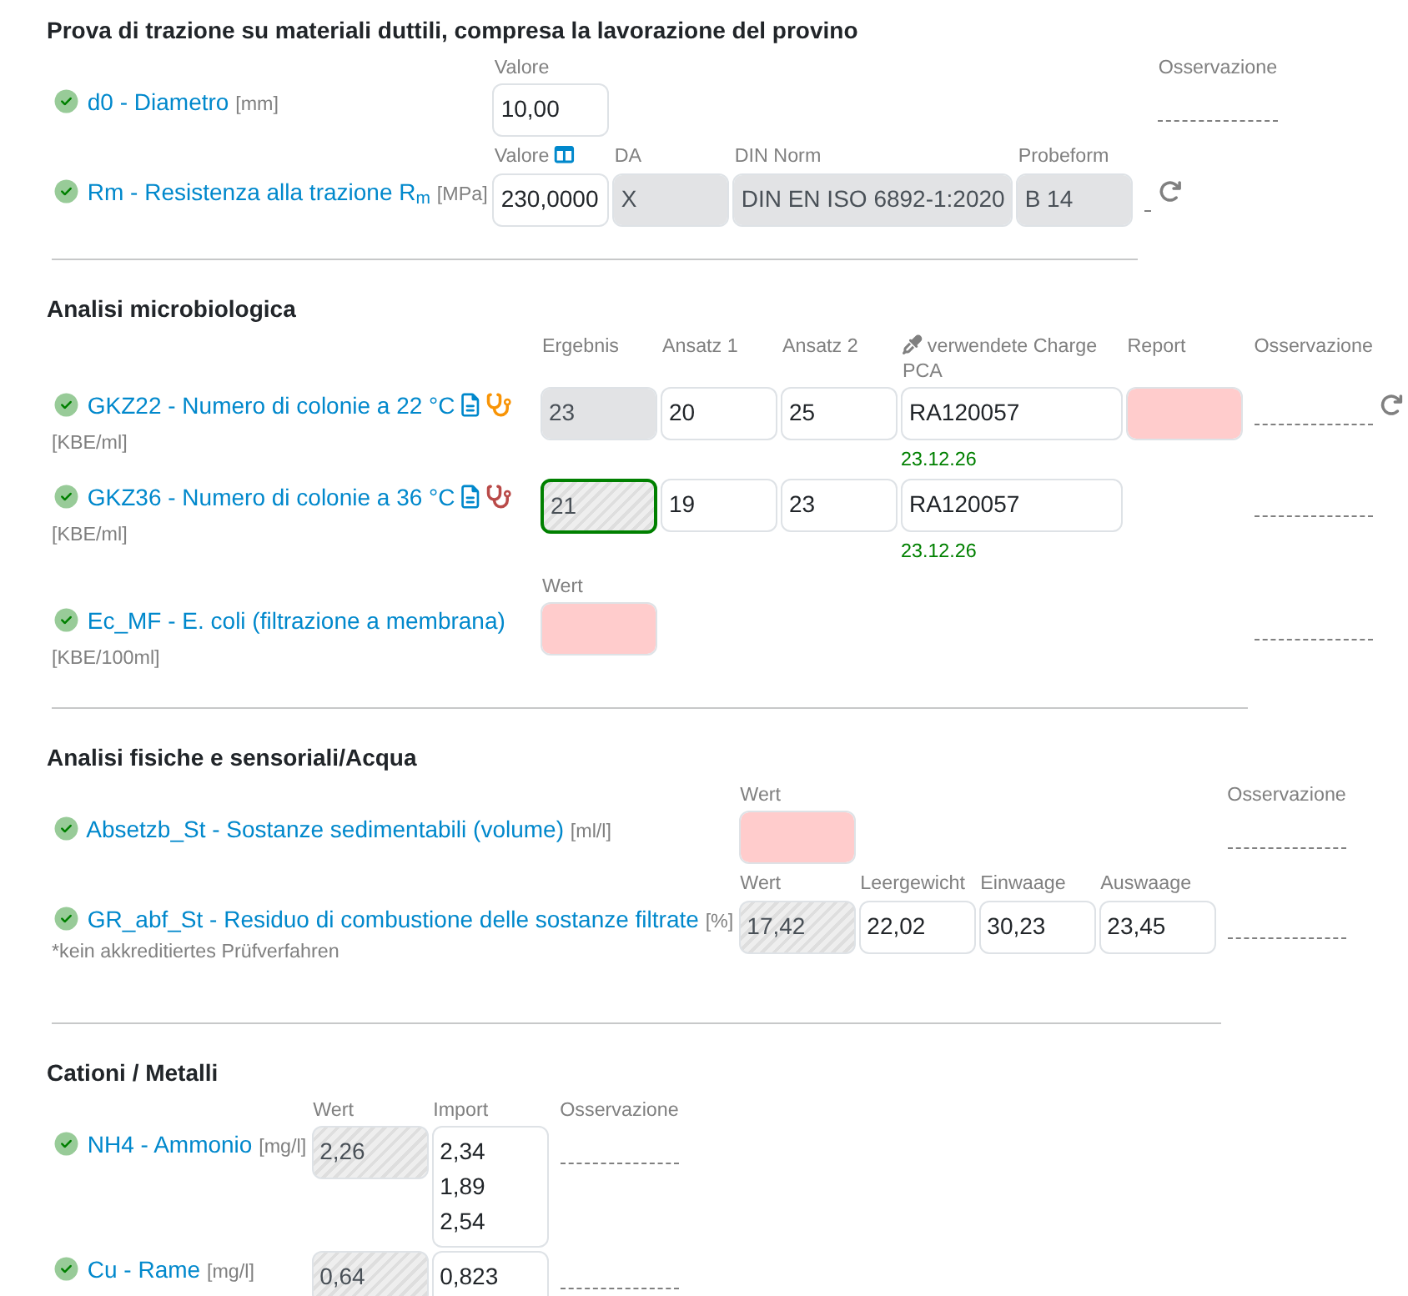Viewport: 1408px width, 1296px height.
Task: Click the Ansatz 1 field of GKZ22
Action: [719, 414]
